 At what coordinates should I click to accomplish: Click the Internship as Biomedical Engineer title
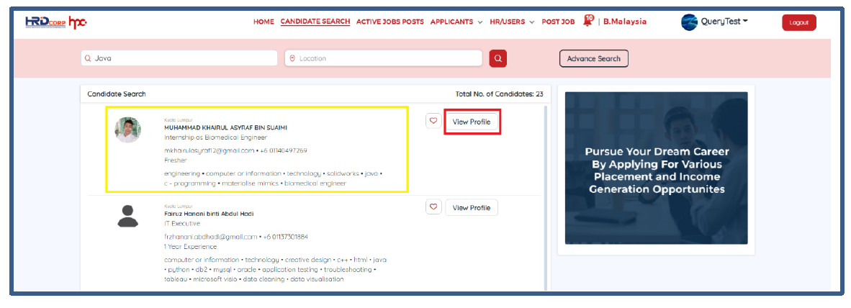[215, 137]
